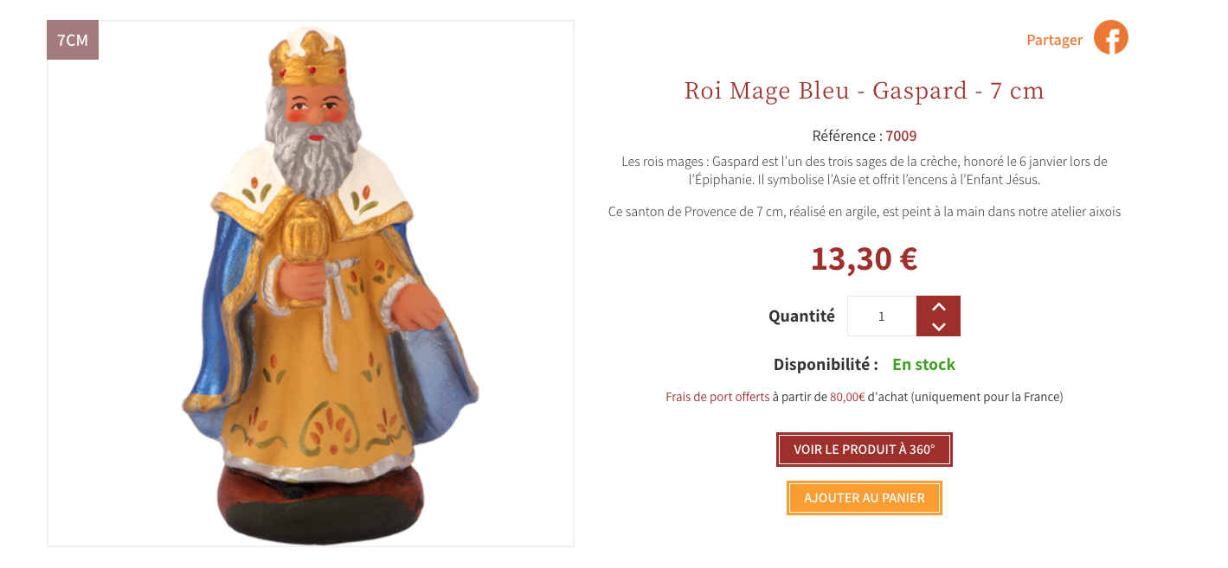This screenshot has width=1228, height=568.
Task: Click the 80,00€ purchase threshold amount
Action: 847,397
